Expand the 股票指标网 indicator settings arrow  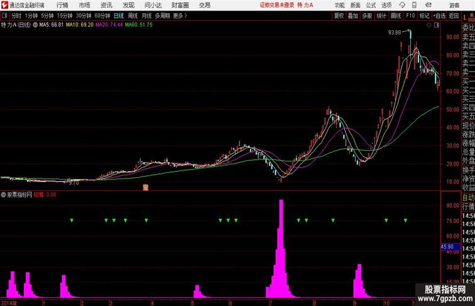pos(3,195)
